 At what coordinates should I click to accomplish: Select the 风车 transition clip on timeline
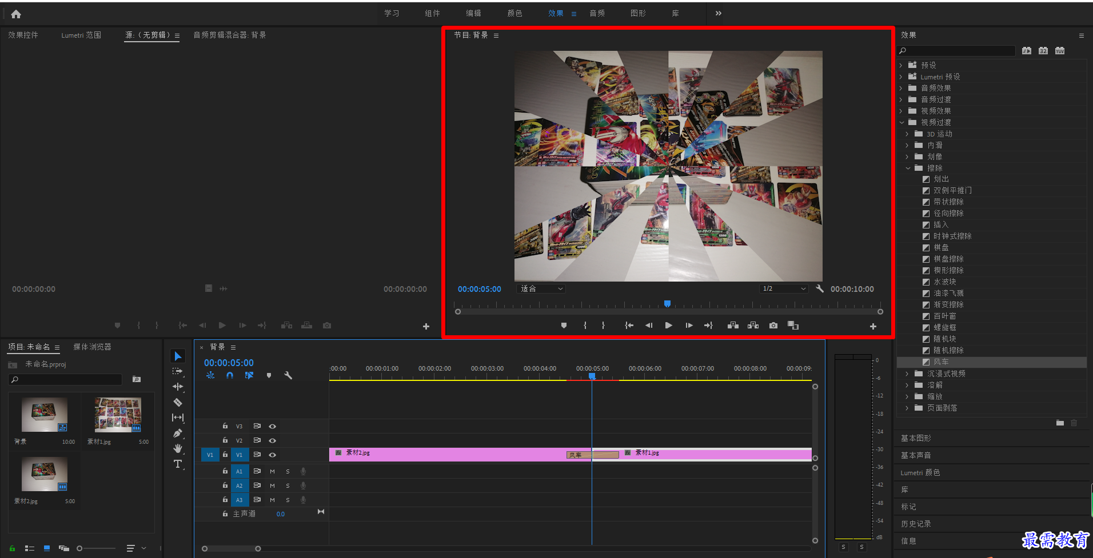point(592,455)
